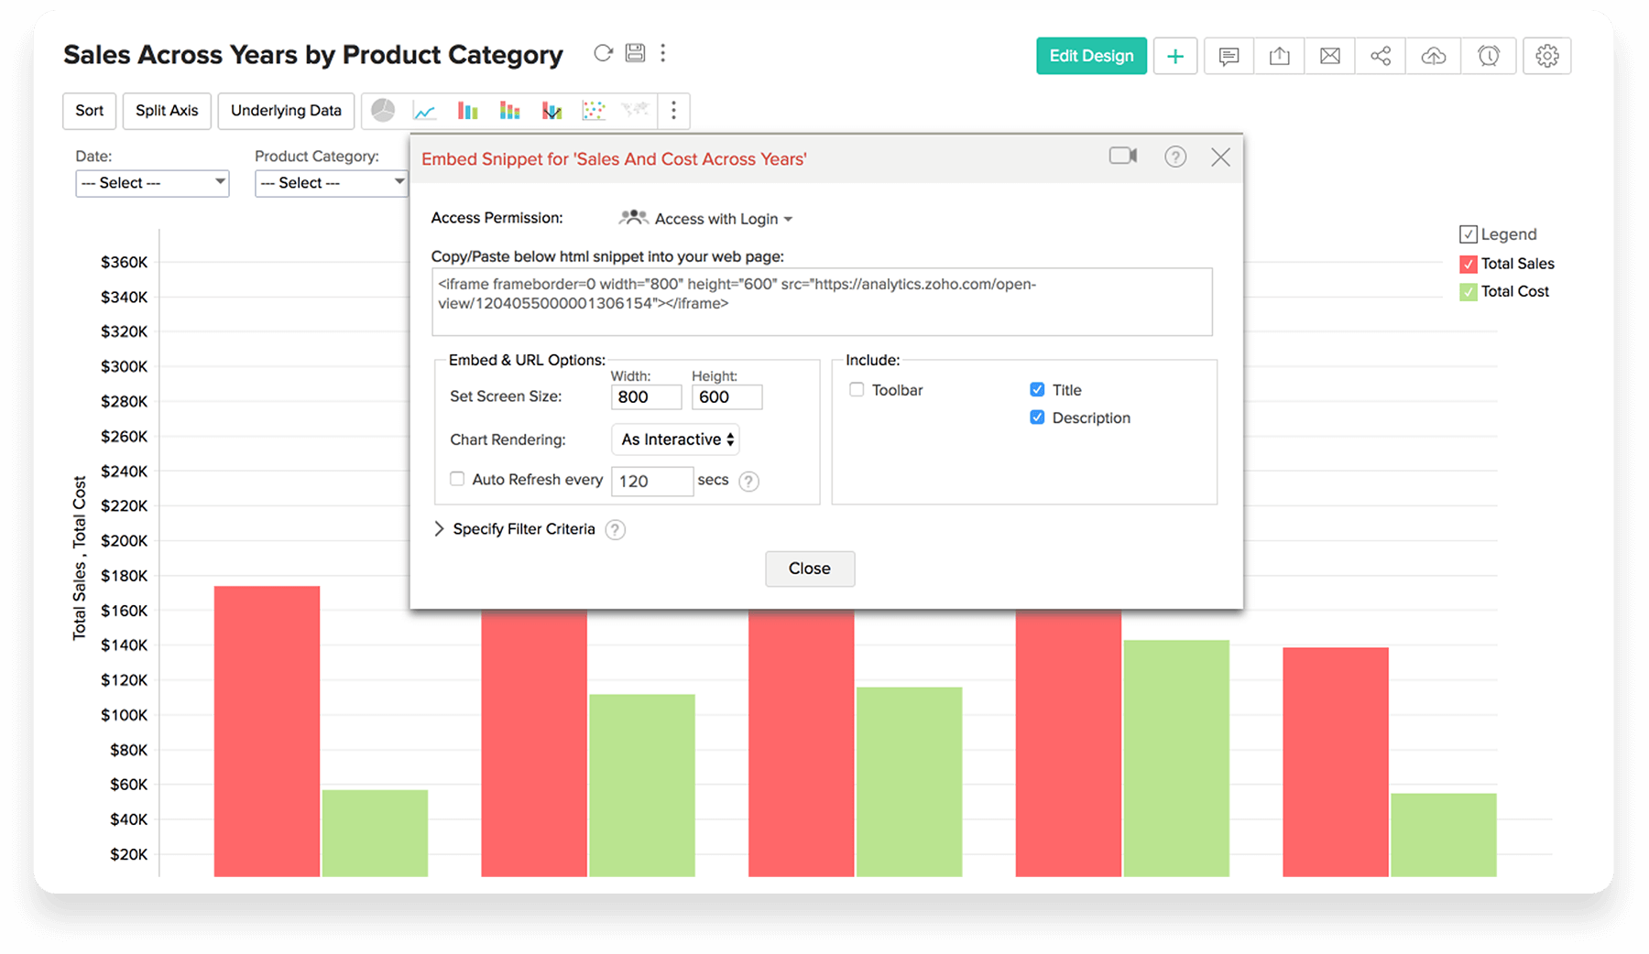Viewport: 1649px width, 954px height.
Task: Uncheck the Title checkbox
Action: tap(1037, 390)
